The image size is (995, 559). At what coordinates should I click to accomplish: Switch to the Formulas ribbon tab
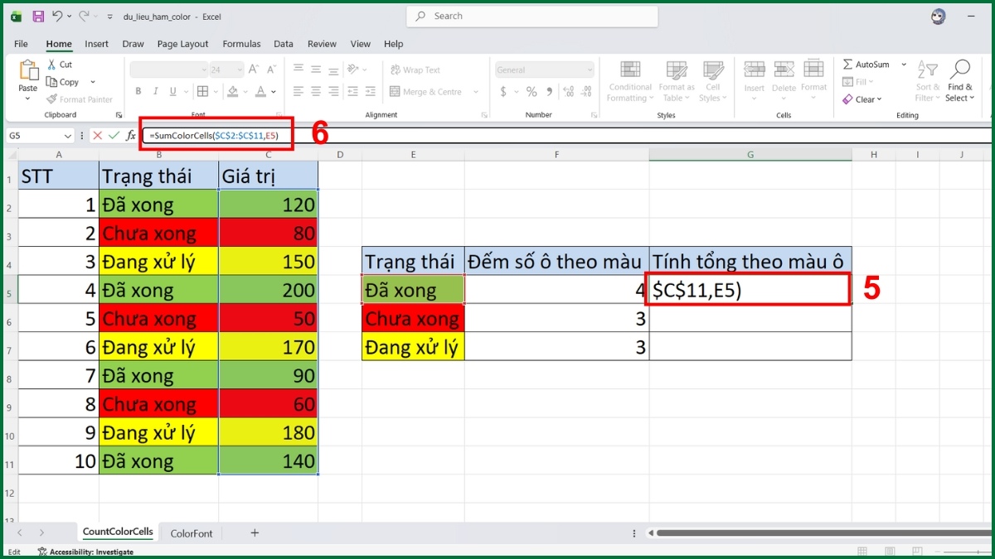[241, 44]
